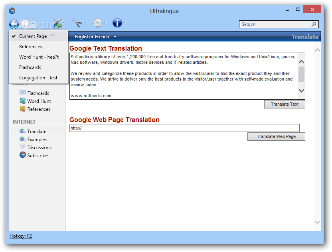This screenshot has width=332, height=252.
Task: Click the text box scrollbar thumb
Action: (302, 74)
